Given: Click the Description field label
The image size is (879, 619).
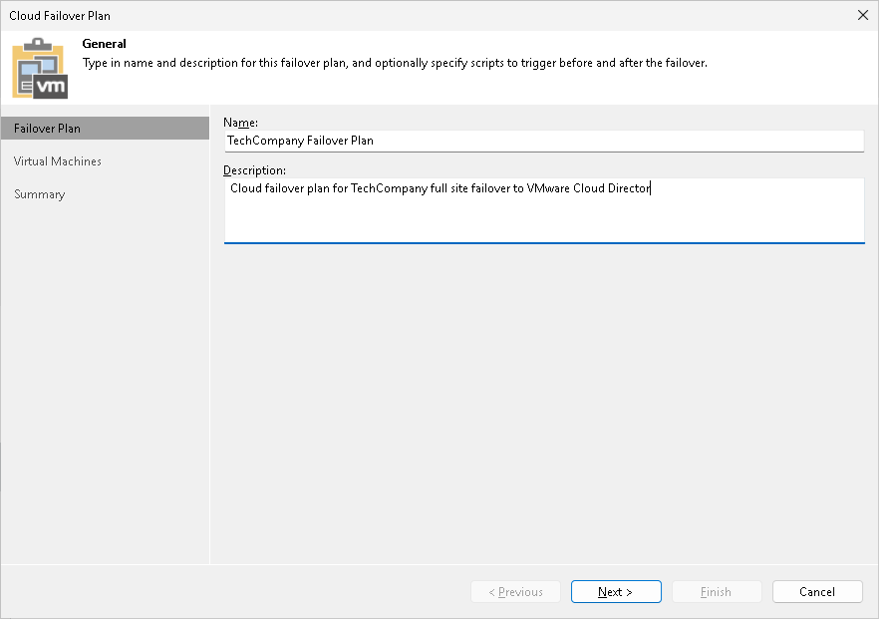Looking at the screenshot, I should [x=255, y=169].
